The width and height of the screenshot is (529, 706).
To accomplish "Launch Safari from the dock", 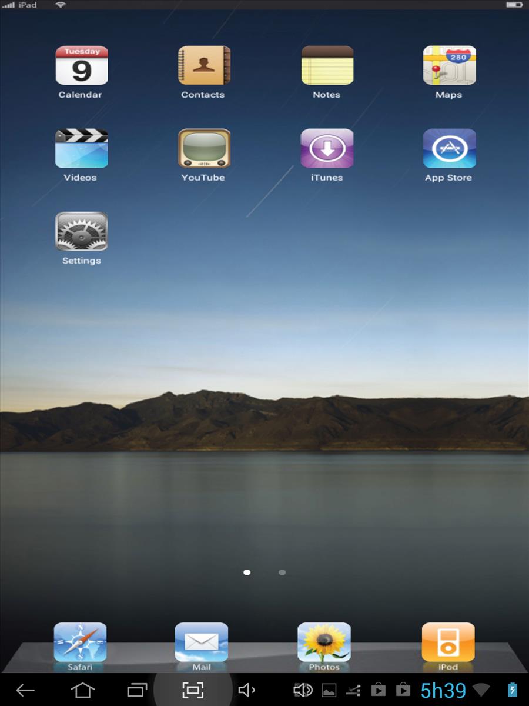I will [81, 643].
